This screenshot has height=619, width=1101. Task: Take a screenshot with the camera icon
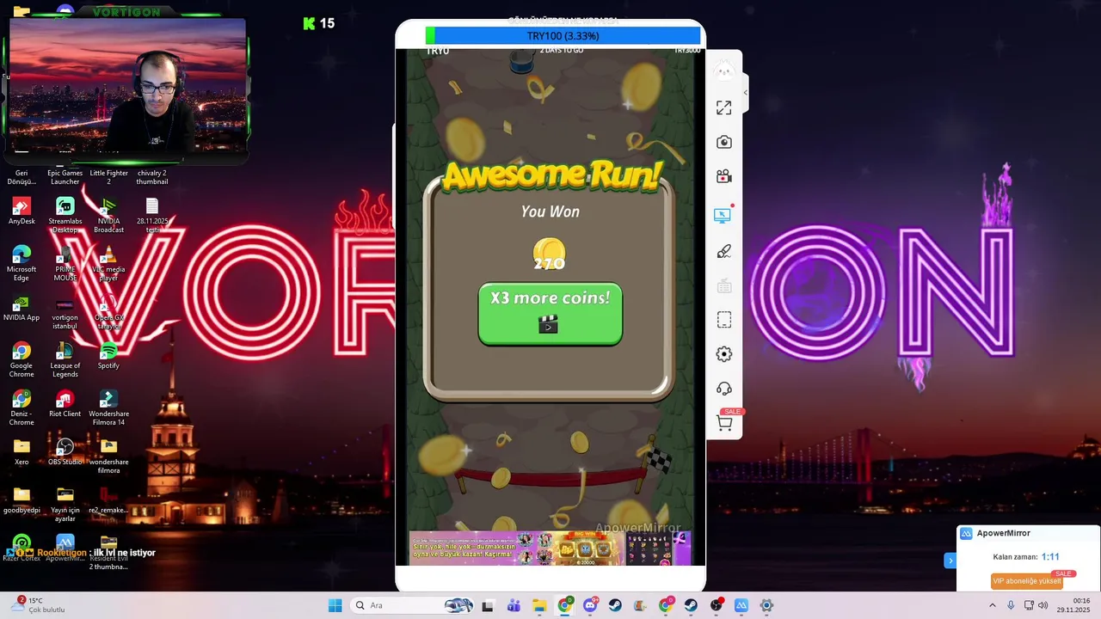click(x=724, y=142)
